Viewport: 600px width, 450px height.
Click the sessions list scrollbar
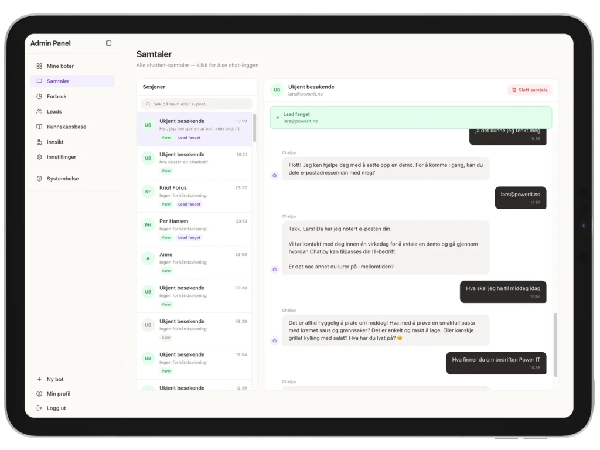(x=254, y=128)
